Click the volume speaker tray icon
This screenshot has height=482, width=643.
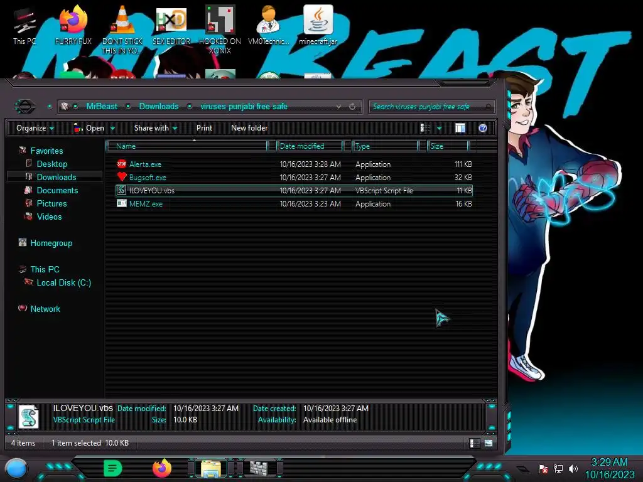(573, 468)
